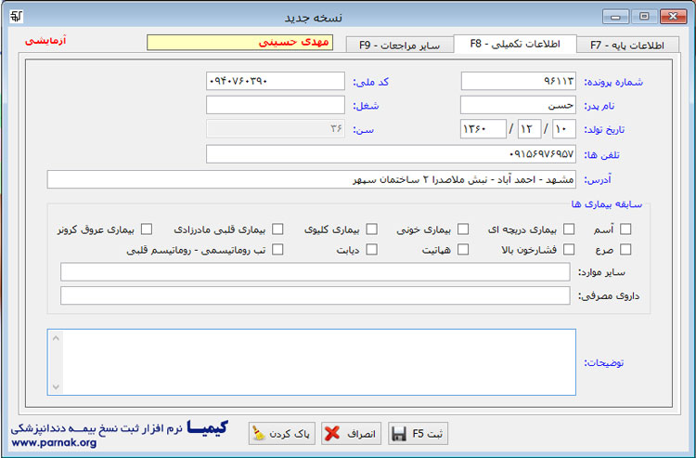The height and width of the screenshot is (458, 696).
Task: Click the red X icon on انصراف
Action: pos(332,434)
